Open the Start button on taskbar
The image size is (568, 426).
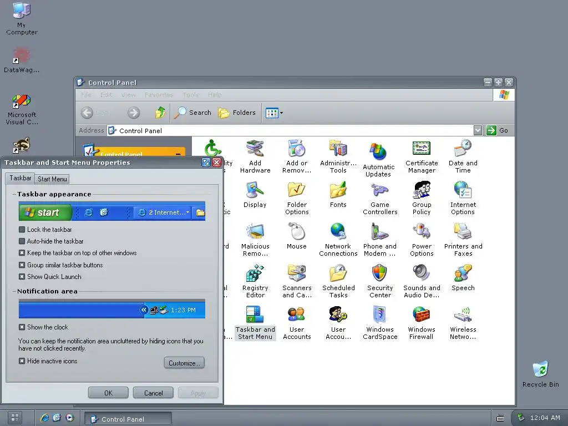coord(15,418)
